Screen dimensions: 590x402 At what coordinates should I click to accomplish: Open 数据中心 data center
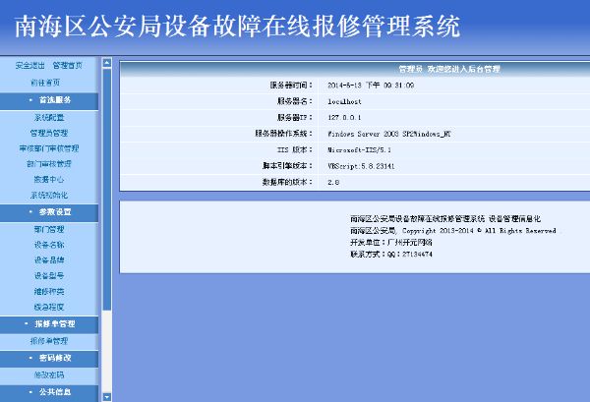pos(49,180)
